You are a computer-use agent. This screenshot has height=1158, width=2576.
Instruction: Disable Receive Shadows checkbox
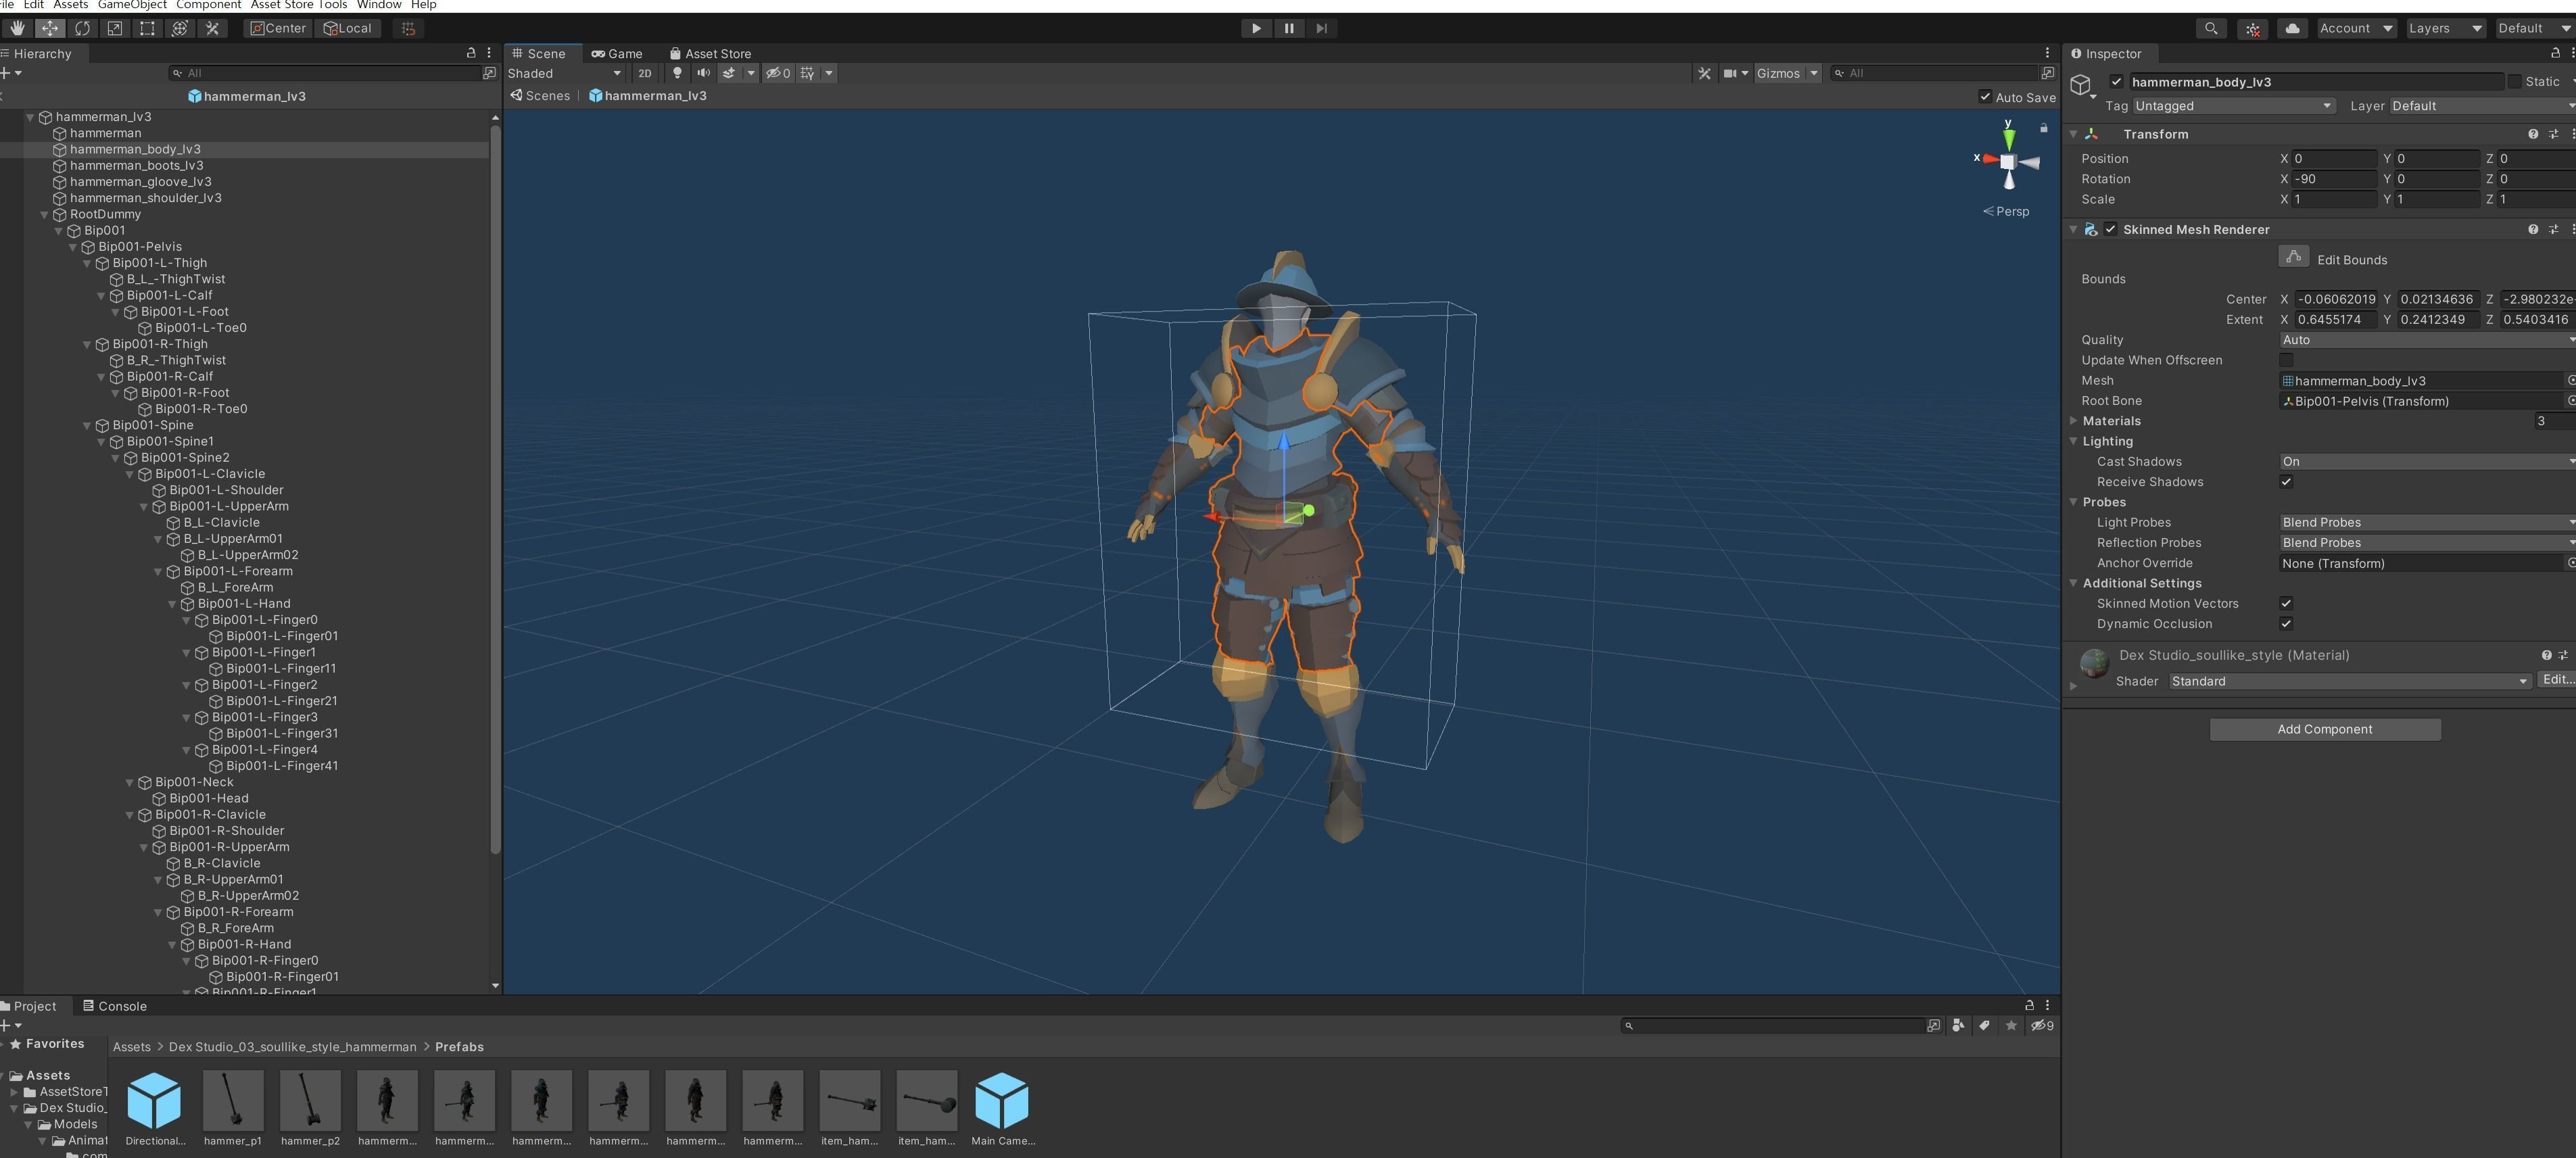(2286, 482)
